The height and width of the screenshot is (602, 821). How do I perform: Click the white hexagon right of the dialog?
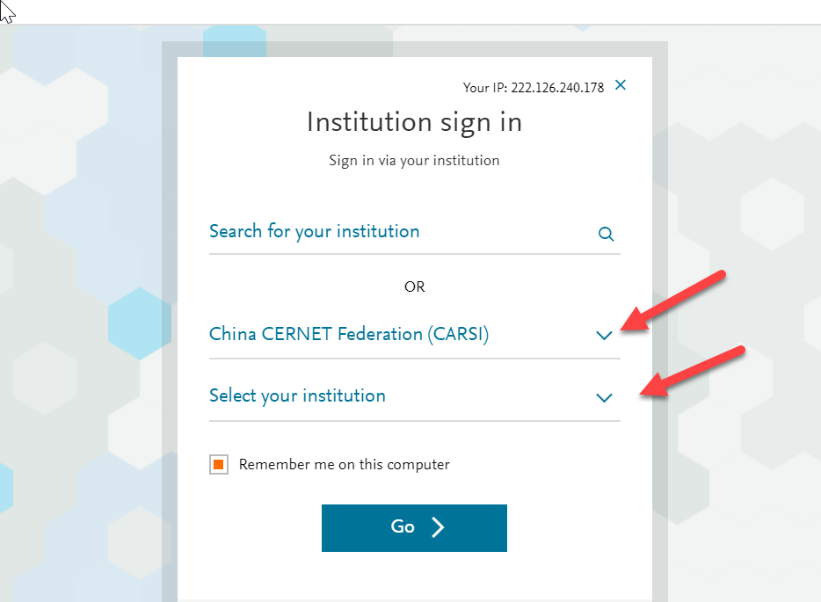773,214
